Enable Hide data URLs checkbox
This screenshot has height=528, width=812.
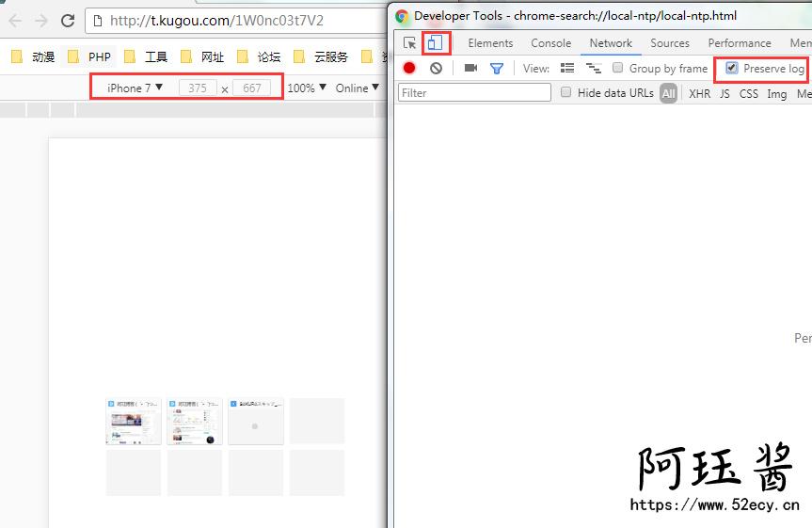(x=566, y=92)
